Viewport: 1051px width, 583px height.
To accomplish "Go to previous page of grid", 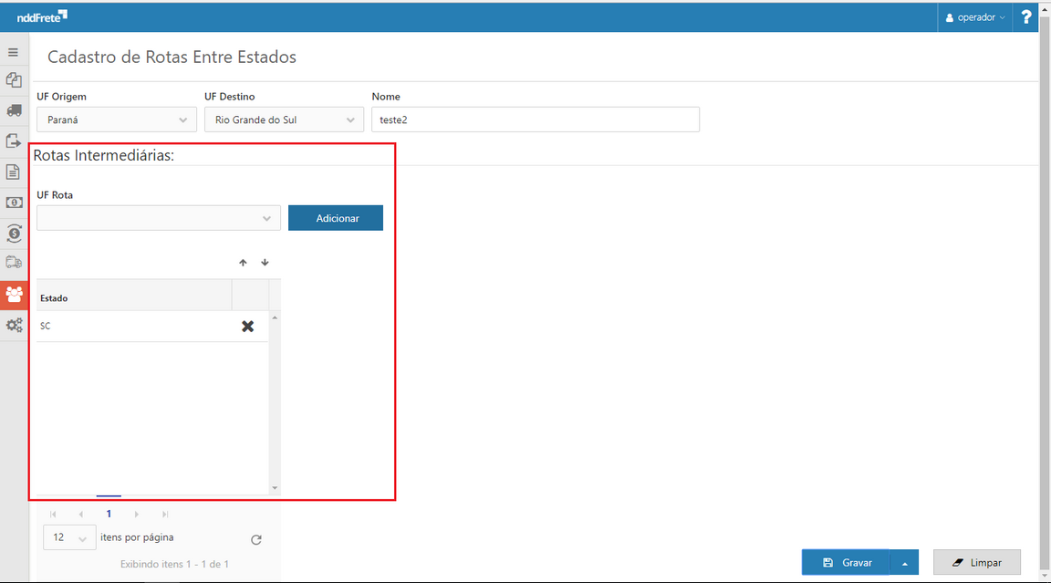I will 81,515.
